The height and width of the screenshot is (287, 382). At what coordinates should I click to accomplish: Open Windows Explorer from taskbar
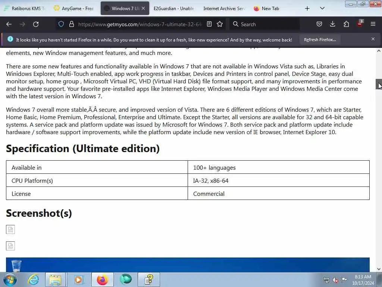(x=55, y=280)
